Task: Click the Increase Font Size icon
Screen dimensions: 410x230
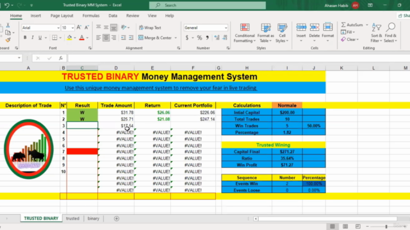Action: (x=79, y=27)
